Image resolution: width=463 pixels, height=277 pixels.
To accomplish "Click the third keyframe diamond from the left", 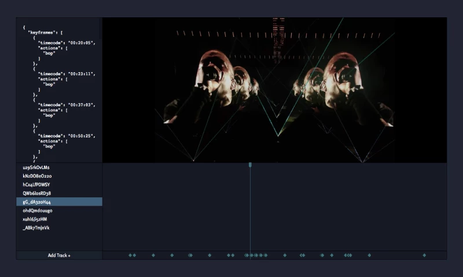I will (153, 255).
